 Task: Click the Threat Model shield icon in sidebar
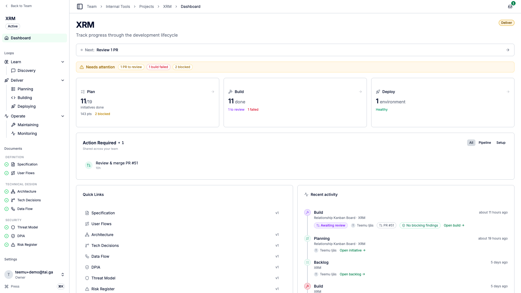coord(13,227)
